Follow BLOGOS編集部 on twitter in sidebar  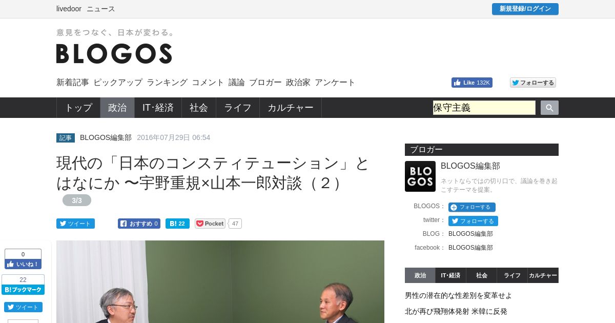tap(473, 221)
